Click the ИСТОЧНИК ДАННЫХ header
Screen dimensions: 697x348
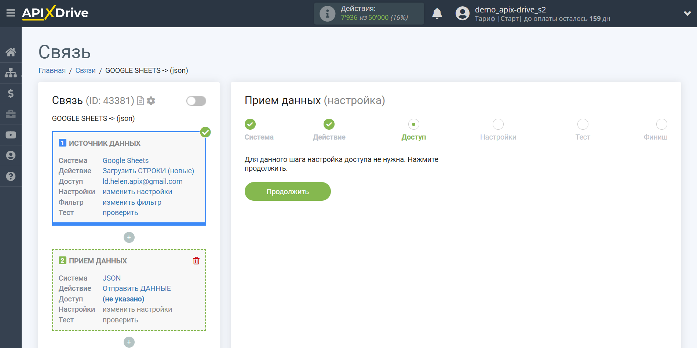click(x=105, y=143)
